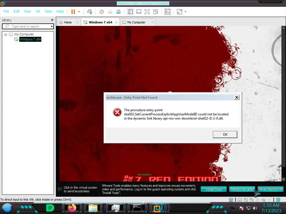Select Windows 7 x64 in Library tree

(x=30, y=39)
